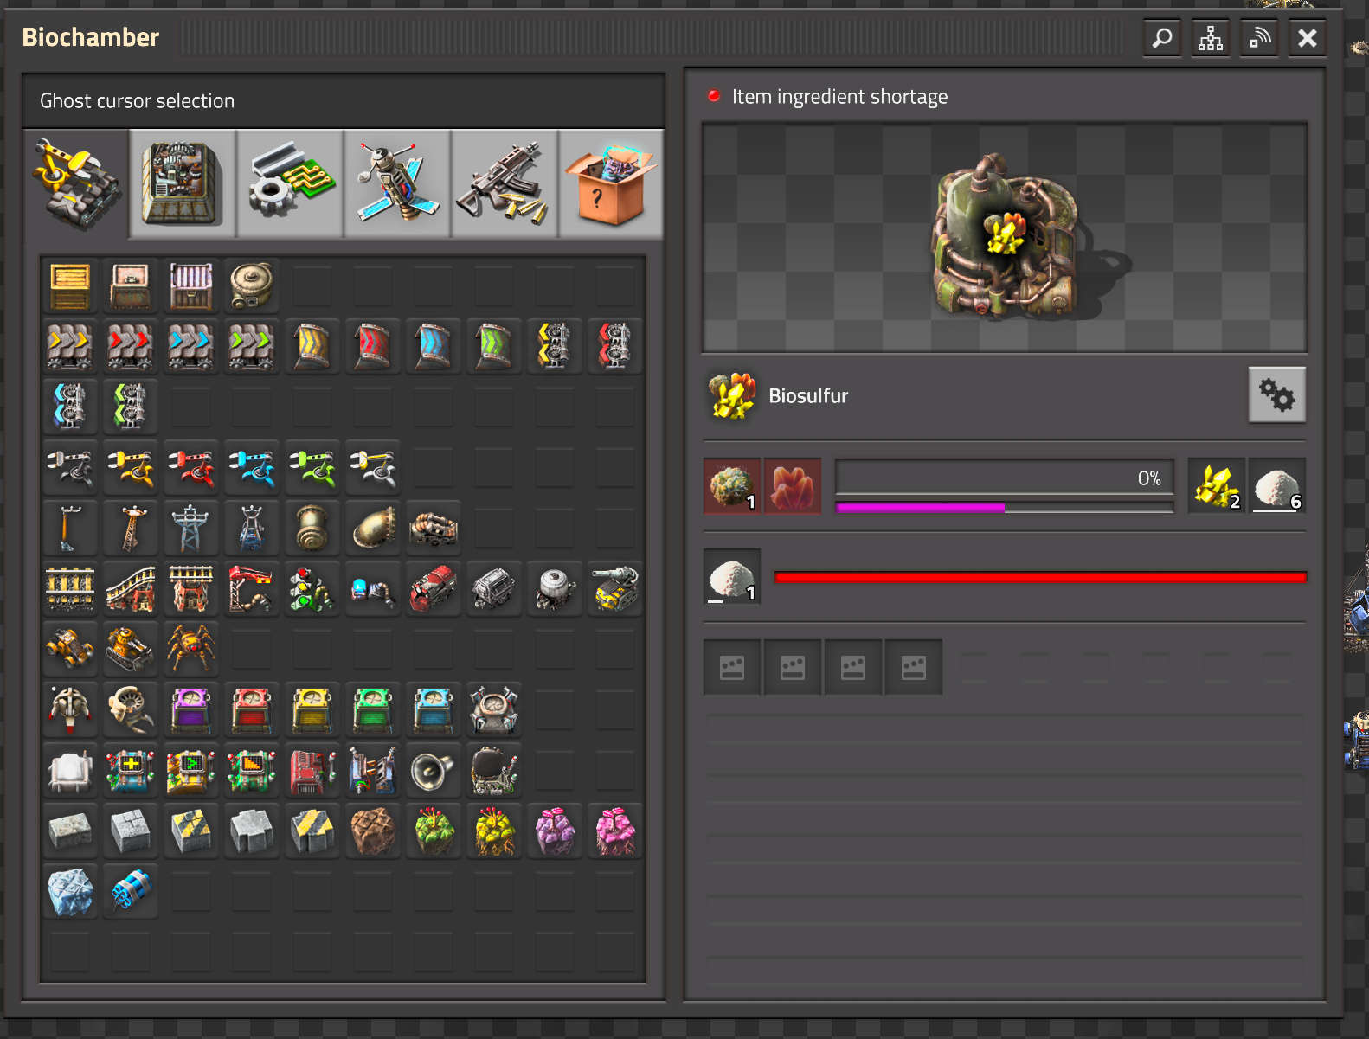Open the logistic connection signal button
The height and width of the screenshot is (1039, 1369).
pyautogui.click(x=1259, y=38)
